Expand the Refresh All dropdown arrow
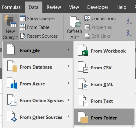 pos(78,37)
